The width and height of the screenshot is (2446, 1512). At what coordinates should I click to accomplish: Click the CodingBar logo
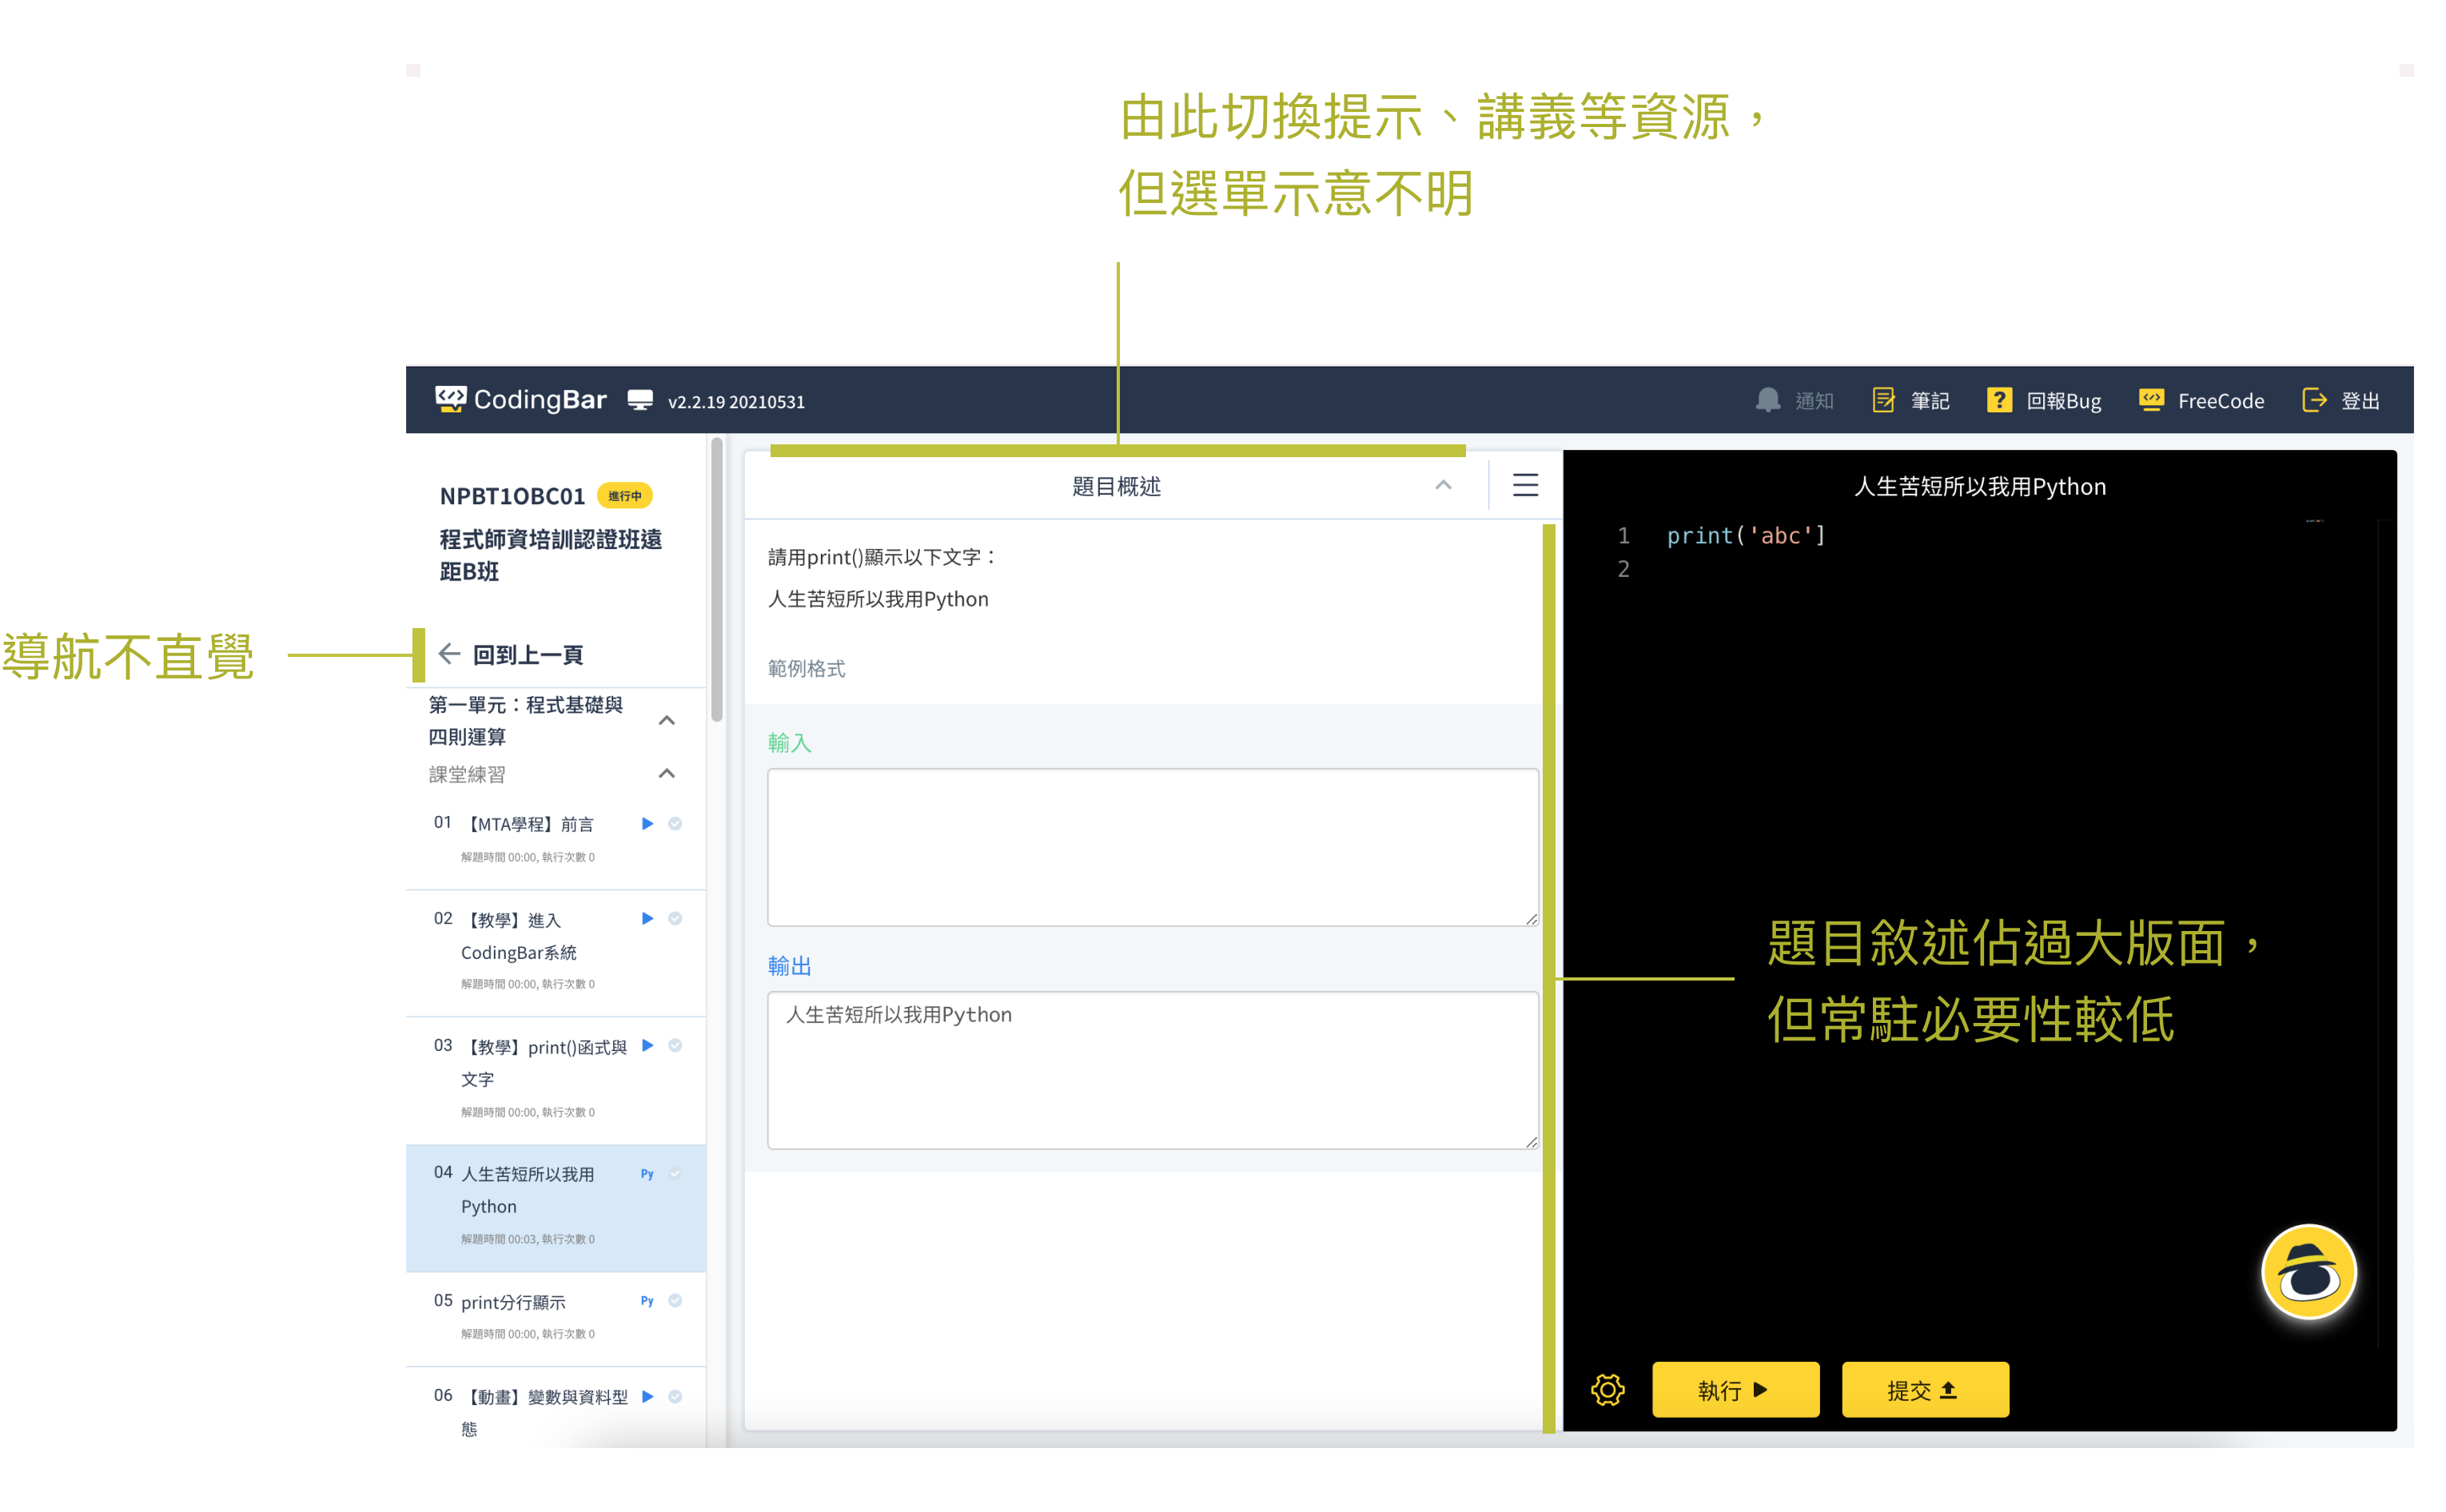(521, 399)
